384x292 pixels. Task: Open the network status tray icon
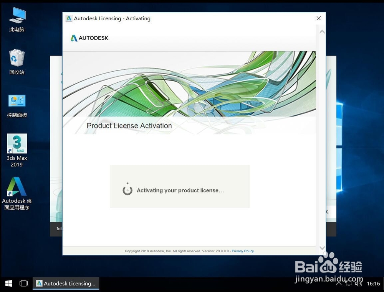tap(349, 284)
